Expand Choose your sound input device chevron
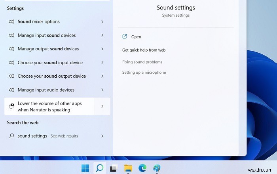277x174 pixels. point(102,63)
